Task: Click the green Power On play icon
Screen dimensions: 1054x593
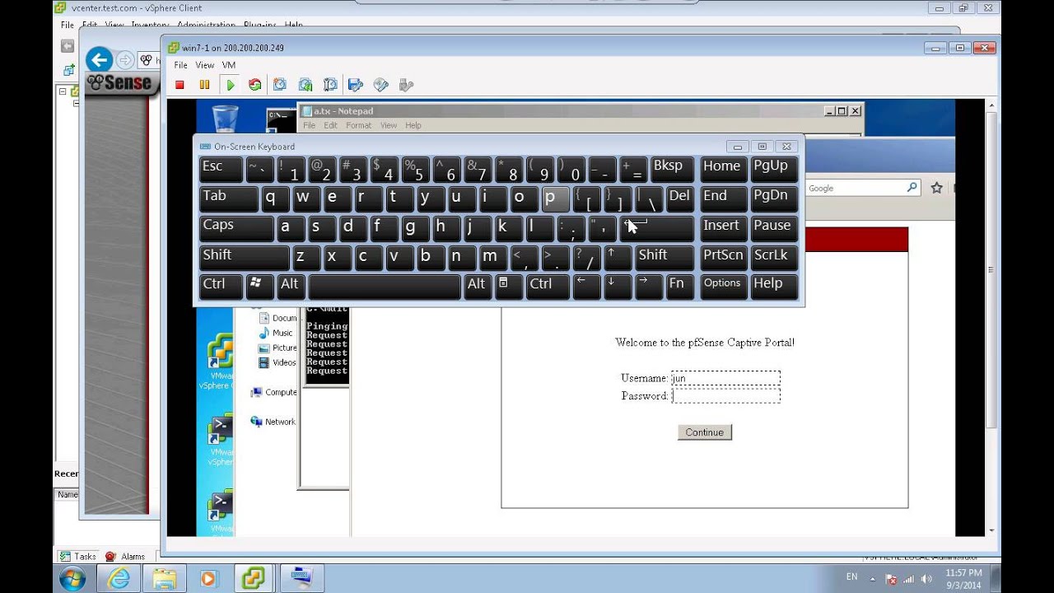Action: [x=231, y=85]
